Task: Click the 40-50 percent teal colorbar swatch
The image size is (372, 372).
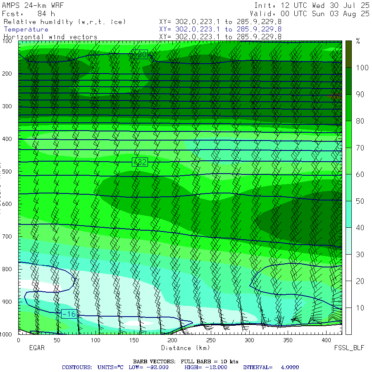Action: pyautogui.click(x=348, y=214)
